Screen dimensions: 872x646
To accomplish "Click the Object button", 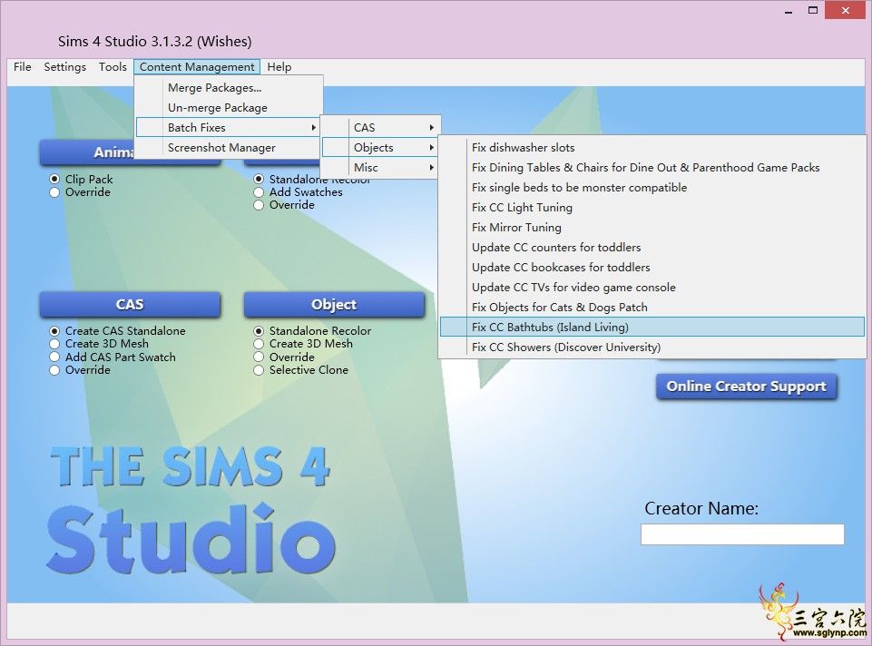I will coord(334,305).
